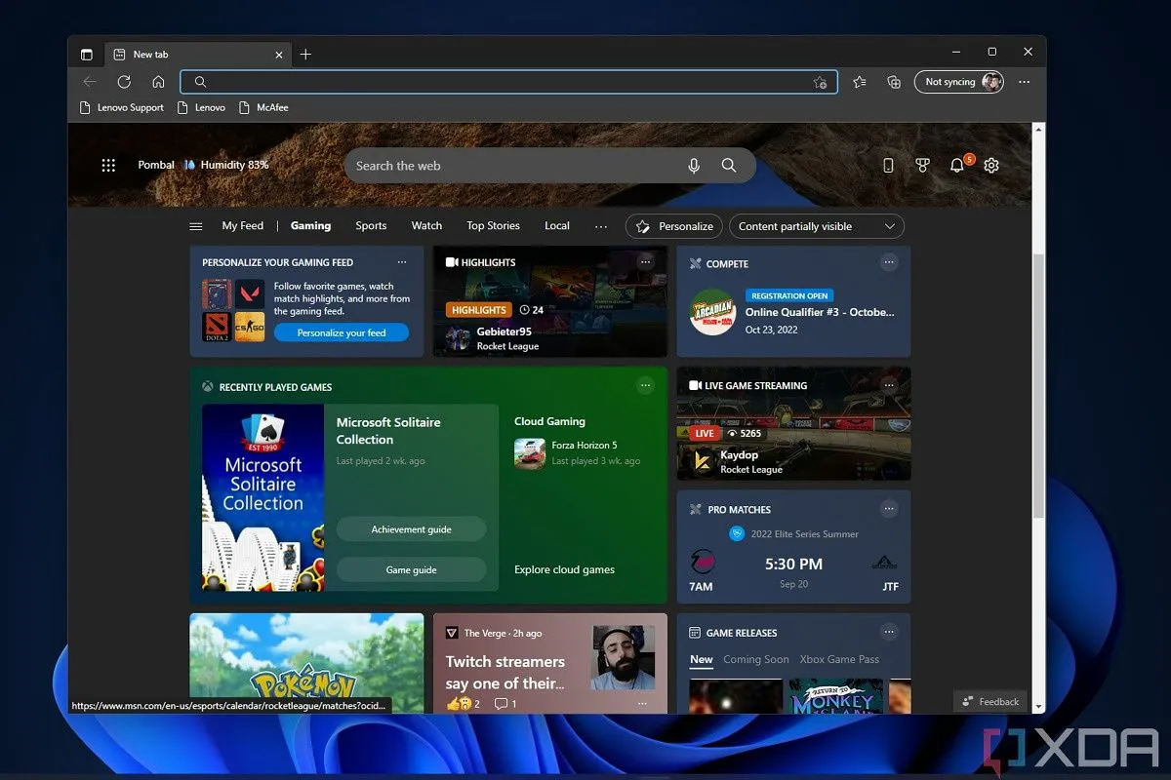The image size is (1171, 780).
Task: Open the Watch tab
Action: [426, 226]
